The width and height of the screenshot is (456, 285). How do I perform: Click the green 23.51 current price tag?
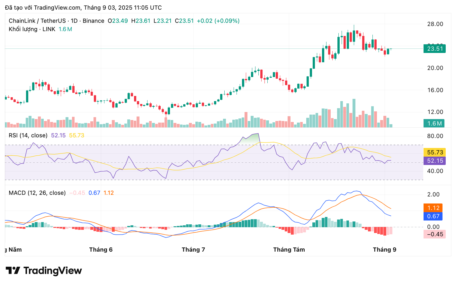tap(434, 49)
